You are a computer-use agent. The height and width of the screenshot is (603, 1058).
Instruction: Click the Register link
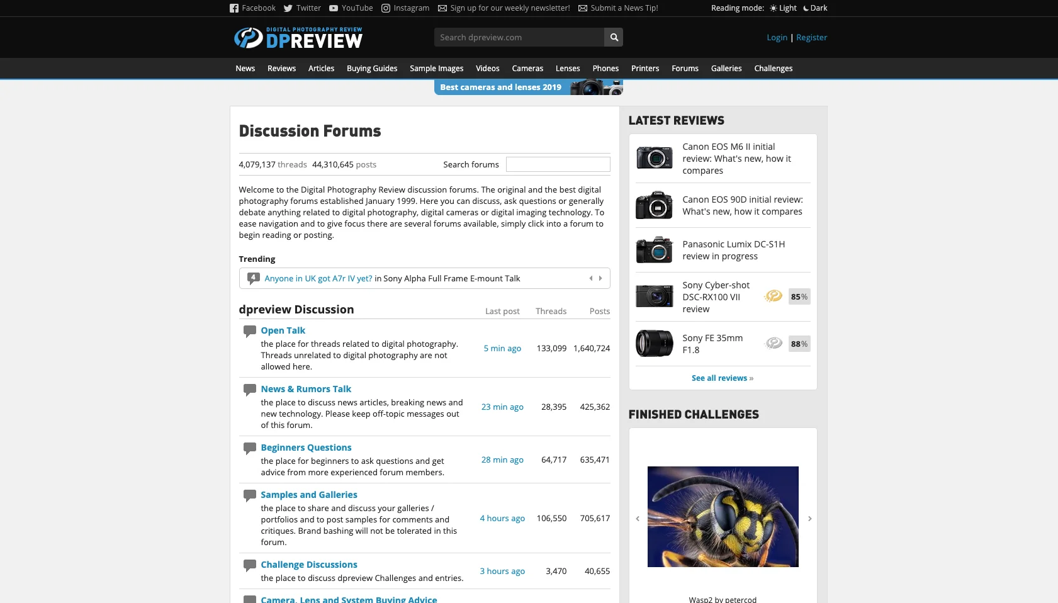pos(811,37)
